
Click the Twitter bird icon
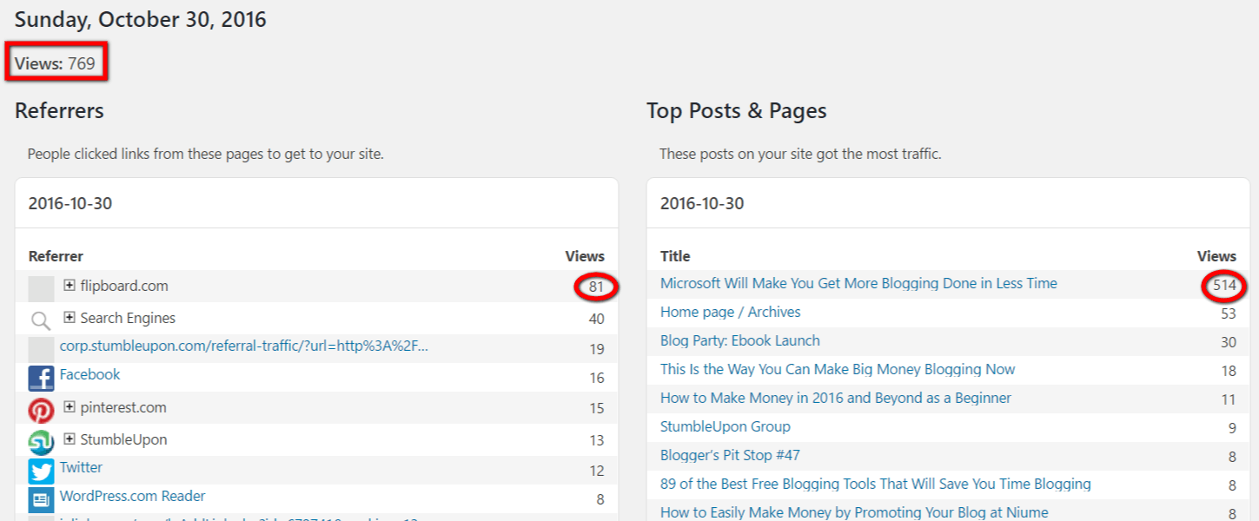click(x=41, y=472)
